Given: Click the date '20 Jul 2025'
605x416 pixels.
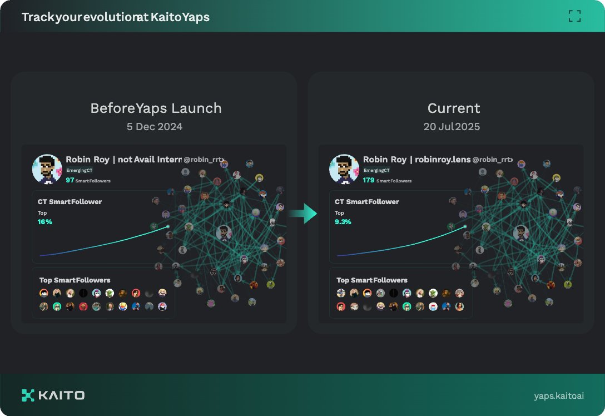Looking at the screenshot, I should (x=452, y=127).
